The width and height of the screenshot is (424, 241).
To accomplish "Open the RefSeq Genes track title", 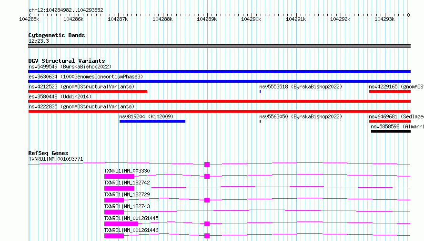I will click(x=48, y=153).
